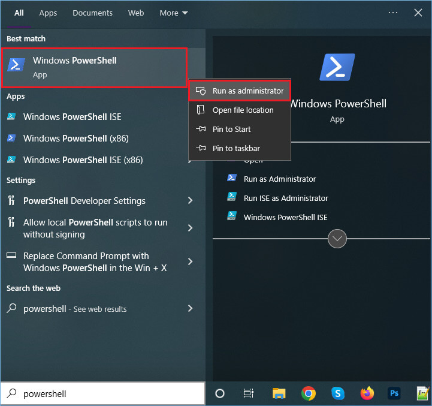Launch Google Chrome from the taskbar

pyautogui.click(x=309, y=393)
